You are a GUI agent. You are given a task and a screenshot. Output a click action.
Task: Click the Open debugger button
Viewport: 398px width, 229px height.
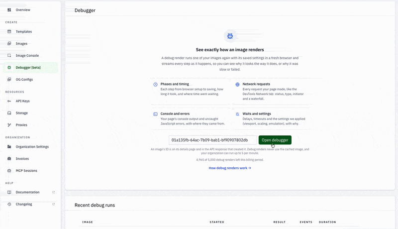(275, 140)
